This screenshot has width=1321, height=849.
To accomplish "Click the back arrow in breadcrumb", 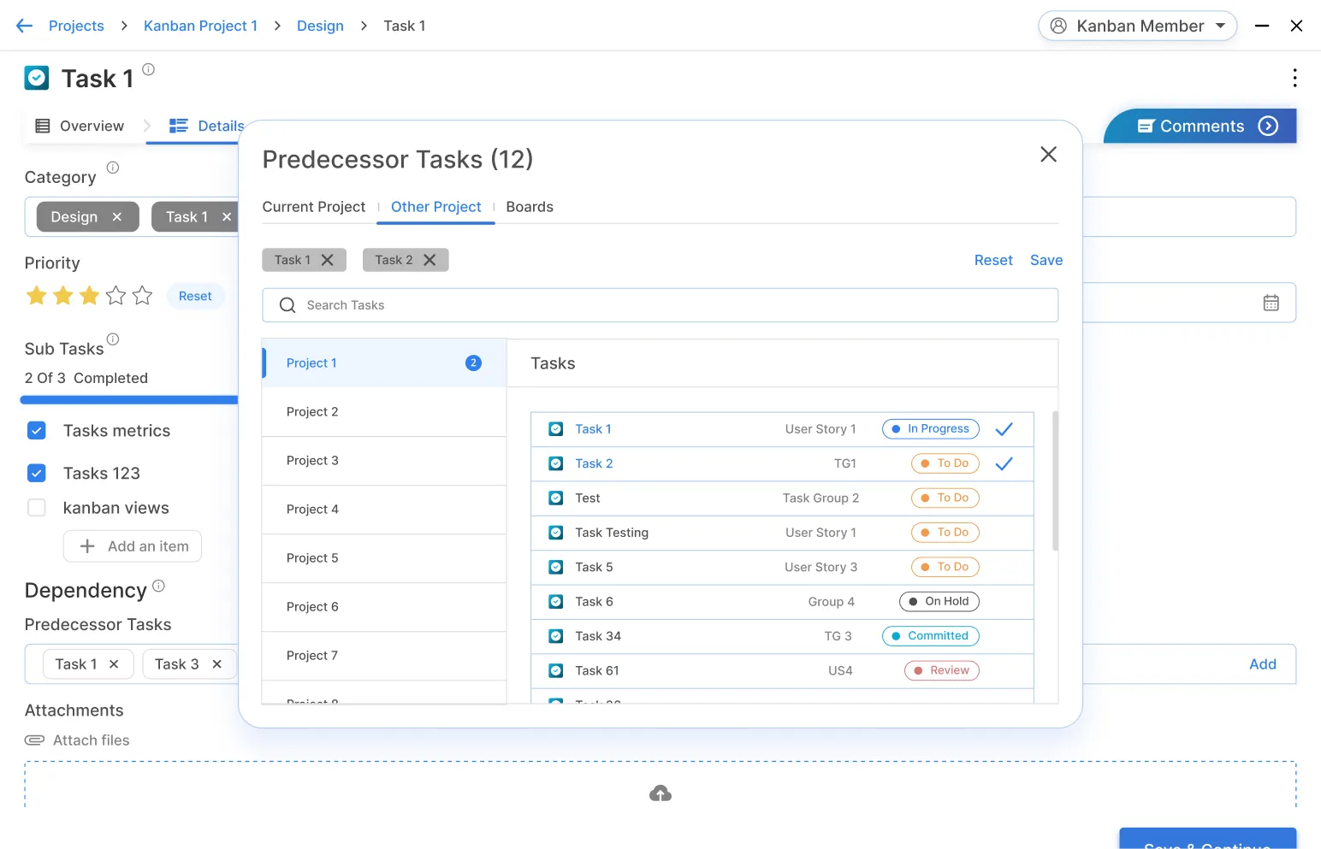I will pos(24,26).
